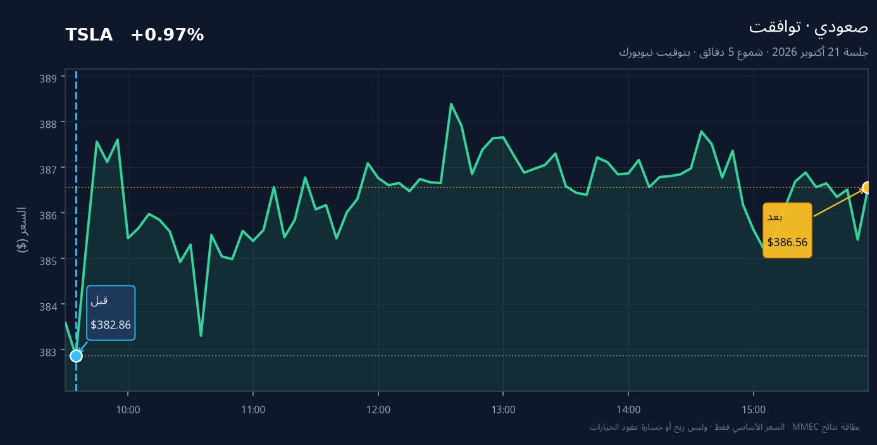Viewport: 877px width, 445px height.
Task: Select the blue $382.86 label box
Action: pos(111,313)
